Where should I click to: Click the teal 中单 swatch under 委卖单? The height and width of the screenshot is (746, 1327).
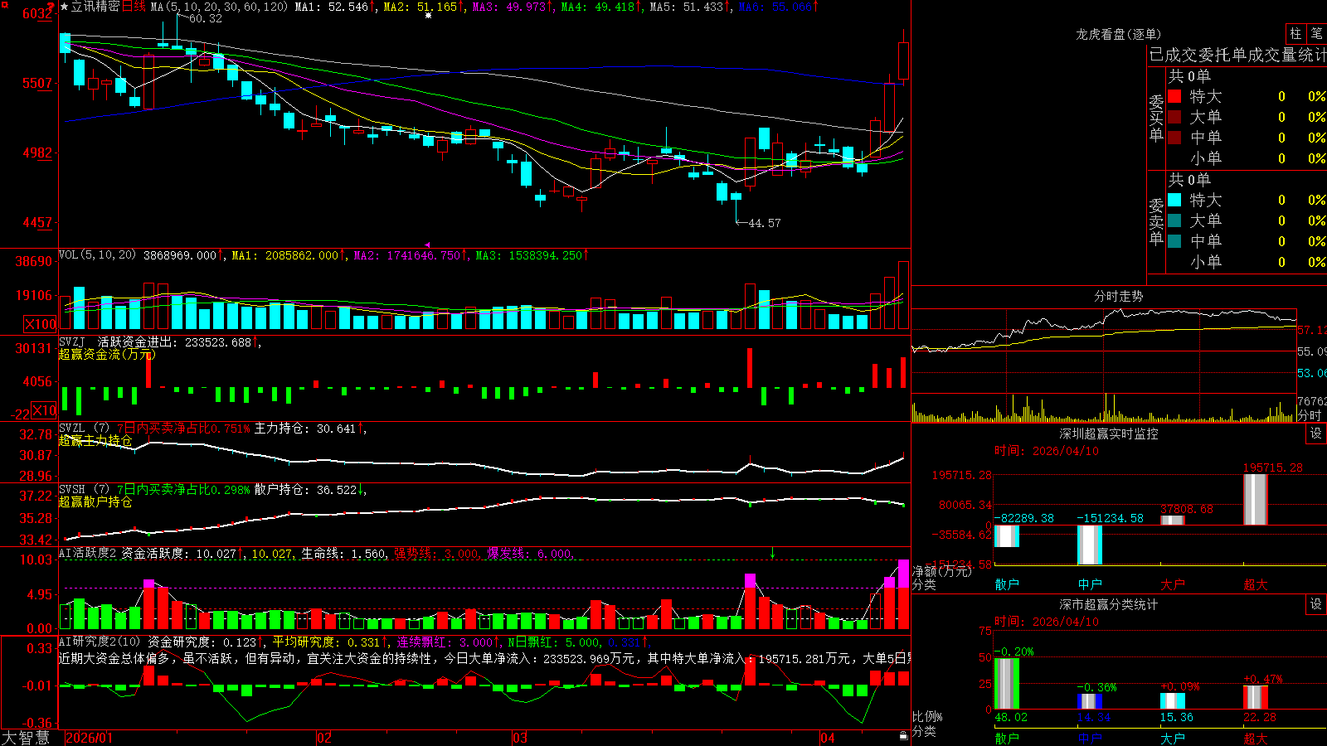(x=1174, y=241)
